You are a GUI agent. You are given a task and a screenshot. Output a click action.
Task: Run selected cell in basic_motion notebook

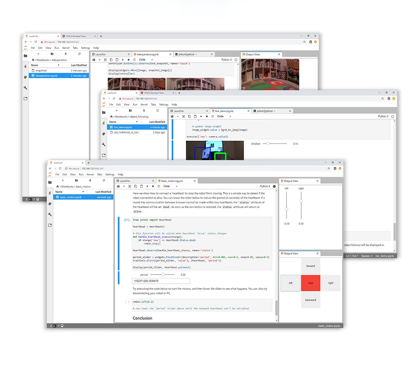coord(147,187)
